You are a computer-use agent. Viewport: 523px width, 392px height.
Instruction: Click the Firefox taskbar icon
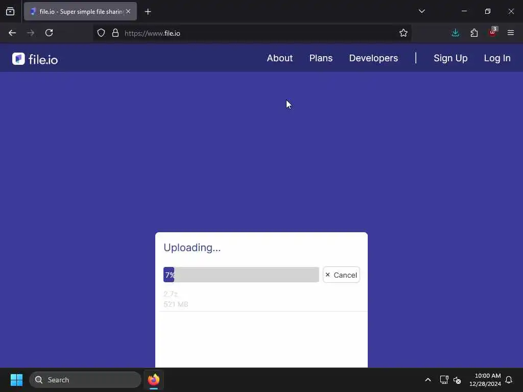coord(154,380)
